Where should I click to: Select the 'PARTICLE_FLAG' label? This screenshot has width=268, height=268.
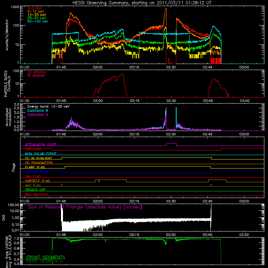click(x=38, y=181)
